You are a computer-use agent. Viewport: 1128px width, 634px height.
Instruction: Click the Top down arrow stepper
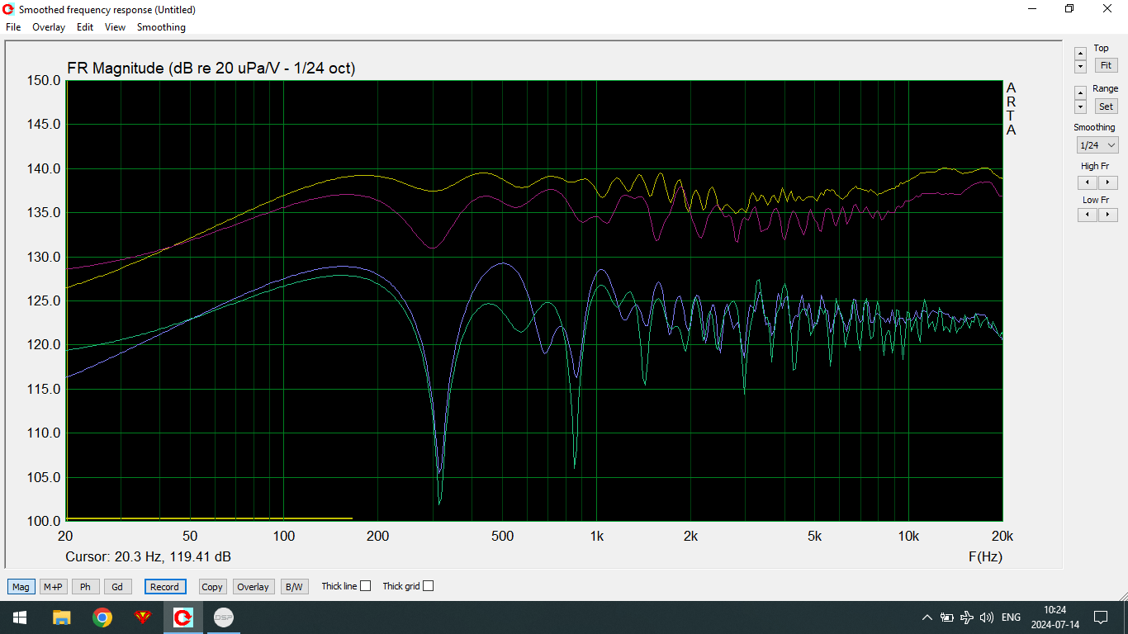coord(1080,66)
